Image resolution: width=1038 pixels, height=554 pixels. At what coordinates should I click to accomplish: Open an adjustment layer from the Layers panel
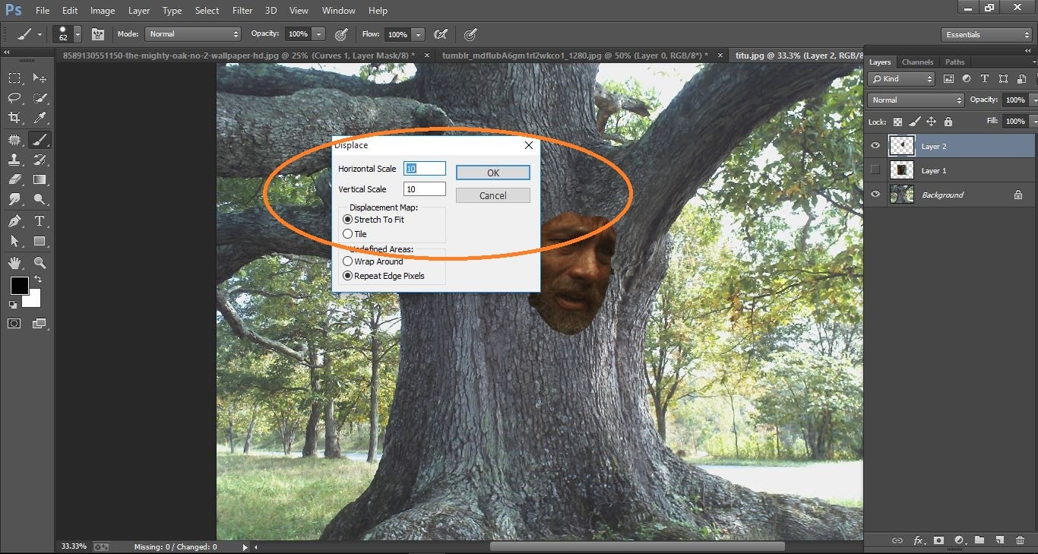(x=959, y=540)
